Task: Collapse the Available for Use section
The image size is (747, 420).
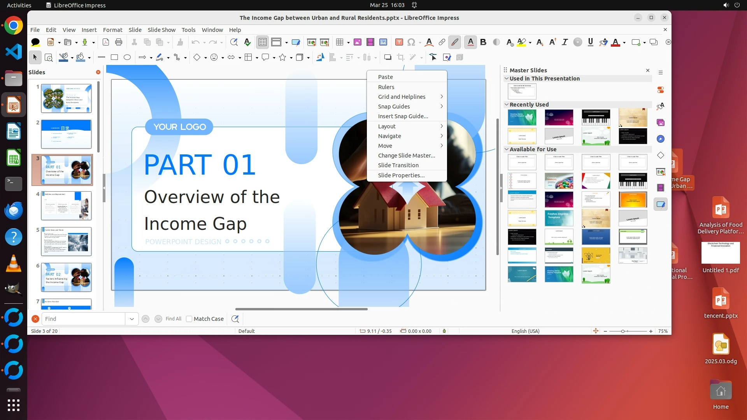Action: pyautogui.click(x=507, y=149)
